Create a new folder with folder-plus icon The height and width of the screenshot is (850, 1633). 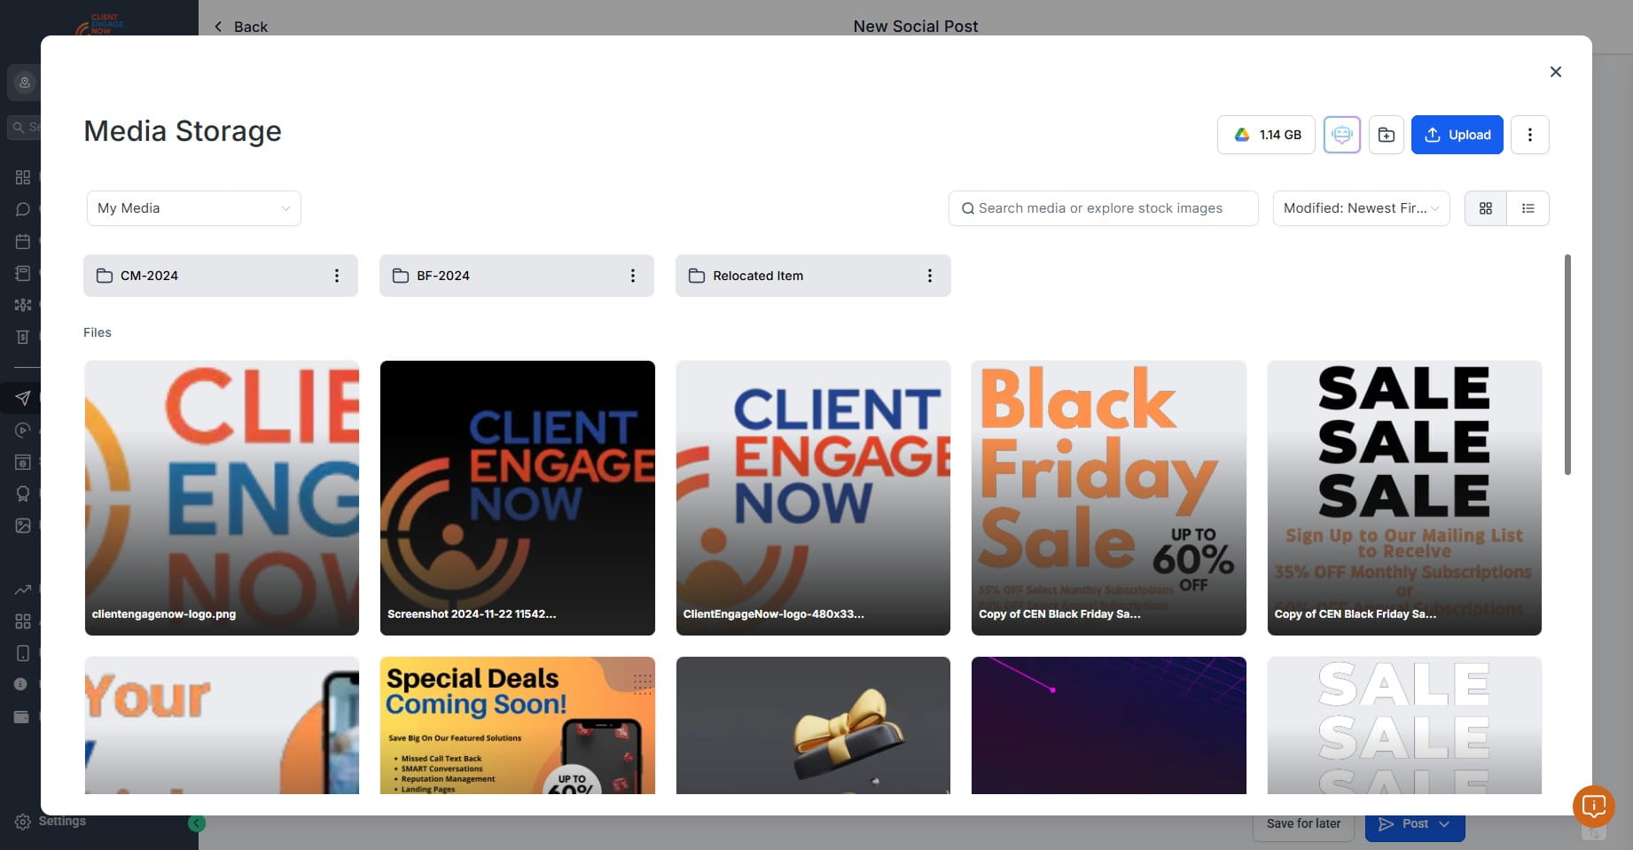tap(1387, 135)
